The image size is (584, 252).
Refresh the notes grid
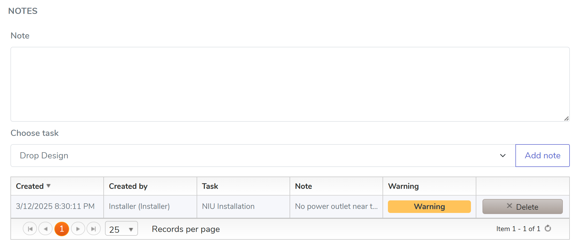(548, 228)
